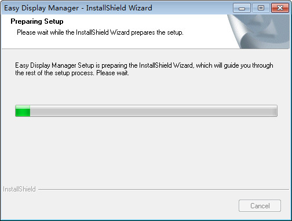Click the unfilled gray track of progress bar
Image resolution: width=292 pixels, height=221 pixels.
[x=154, y=111]
